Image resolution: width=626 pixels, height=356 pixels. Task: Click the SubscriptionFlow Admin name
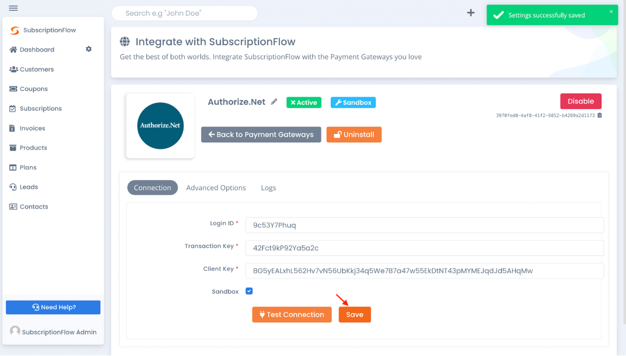(59, 332)
